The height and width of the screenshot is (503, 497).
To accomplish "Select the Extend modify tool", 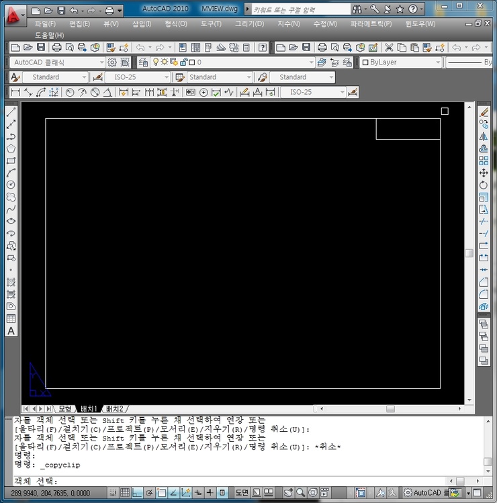I will tap(484, 234).
